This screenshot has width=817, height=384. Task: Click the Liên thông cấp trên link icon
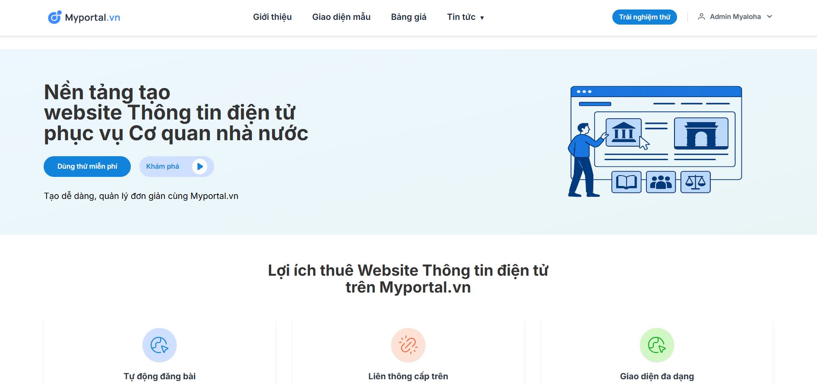point(408,345)
